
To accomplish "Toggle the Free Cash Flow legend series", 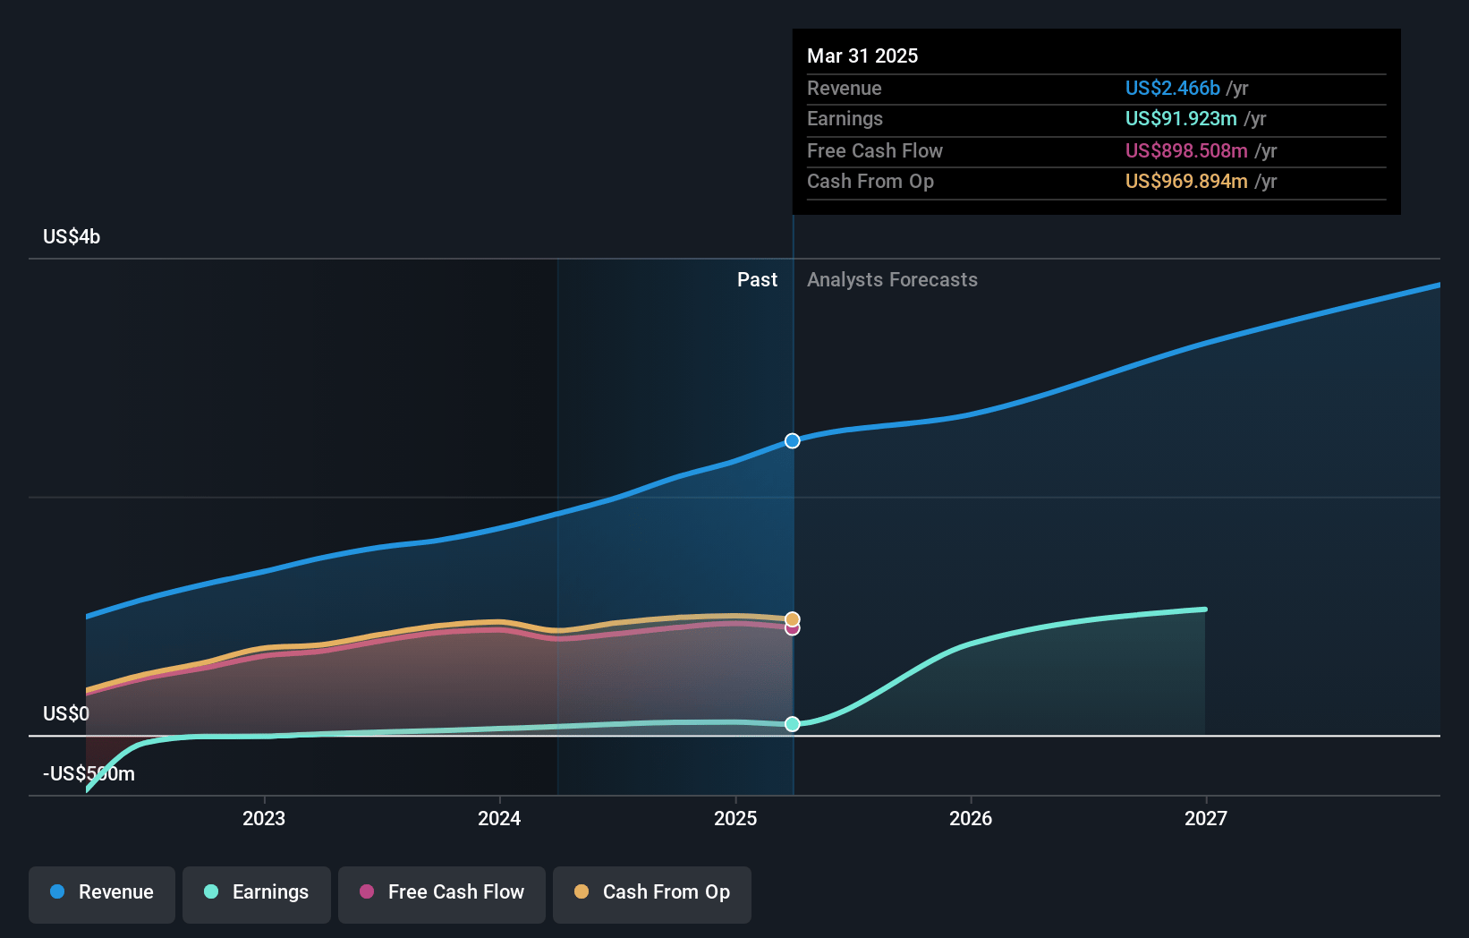I will 442,893.
